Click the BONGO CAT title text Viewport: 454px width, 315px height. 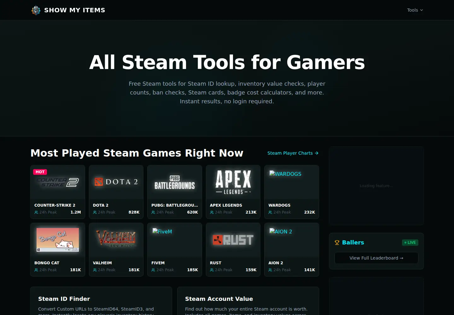pyautogui.click(x=47, y=263)
